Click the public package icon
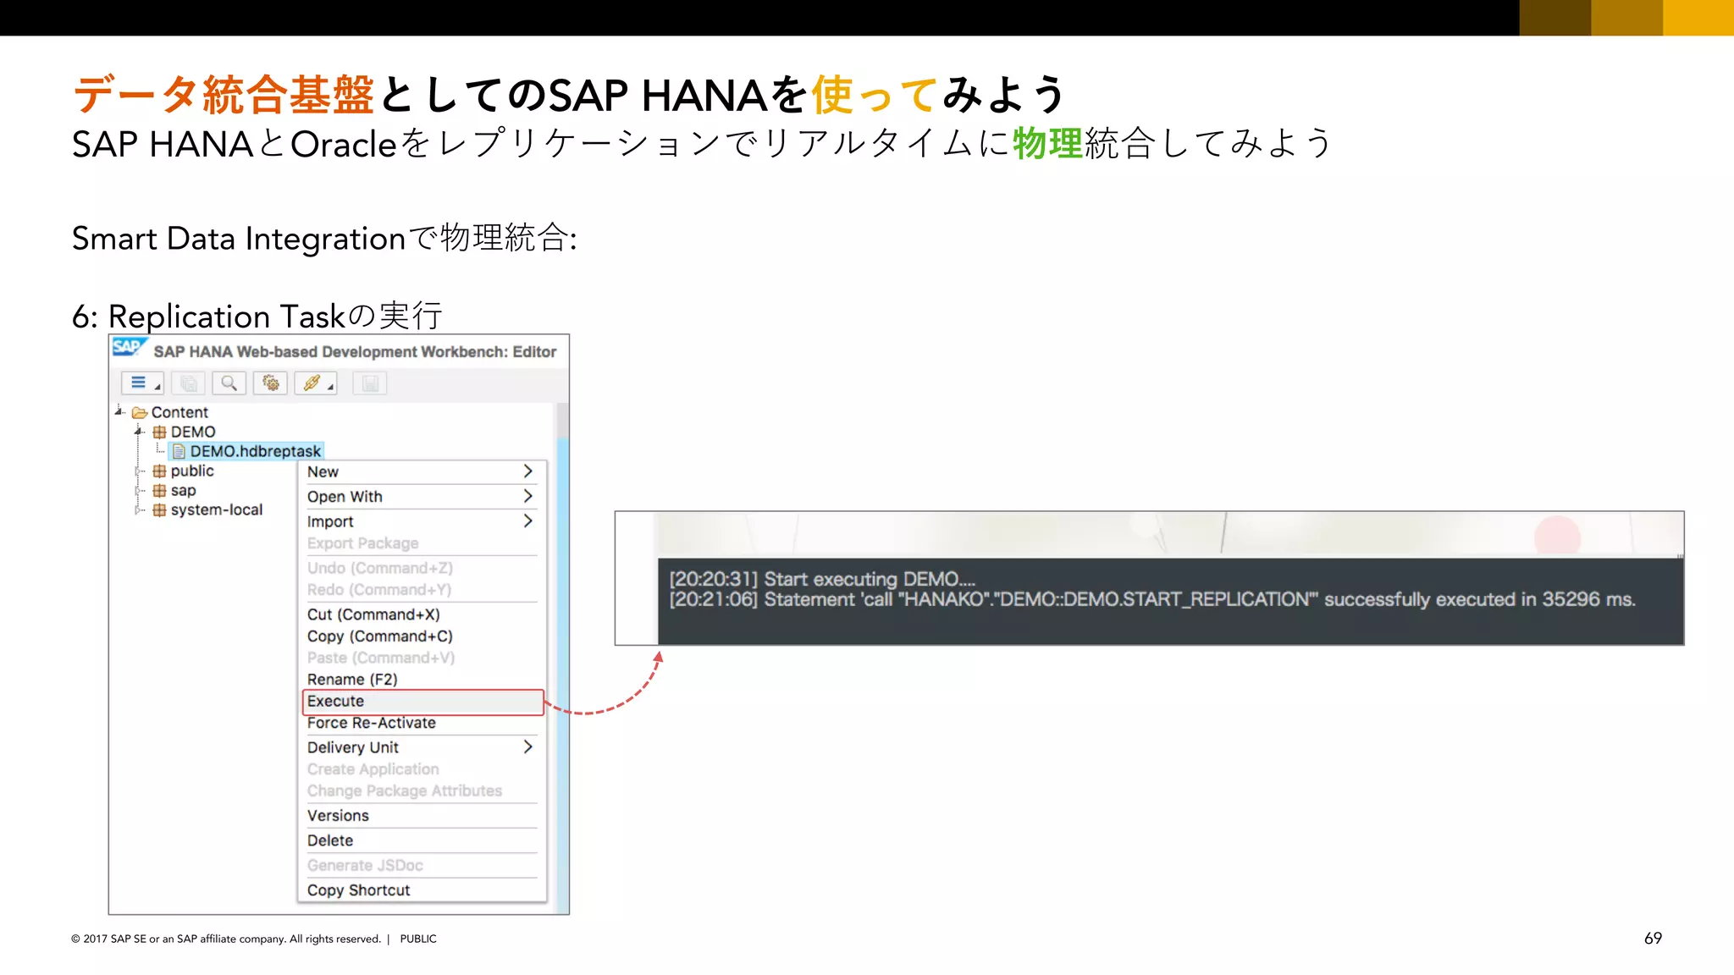The width and height of the screenshot is (1734, 975). click(x=159, y=471)
